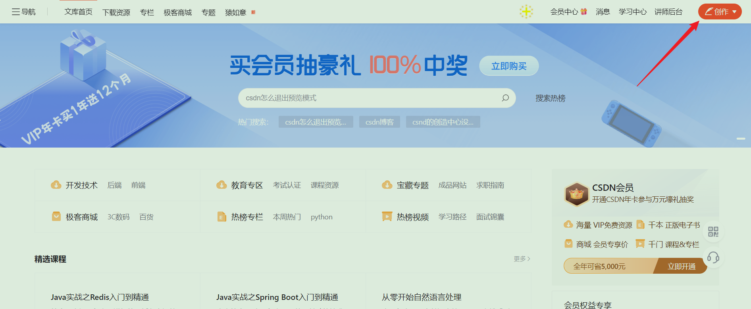The height and width of the screenshot is (309, 751).
Task: Open 考试认证 under 教育专区
Action: pyautogui.click(x=287, y=185)
